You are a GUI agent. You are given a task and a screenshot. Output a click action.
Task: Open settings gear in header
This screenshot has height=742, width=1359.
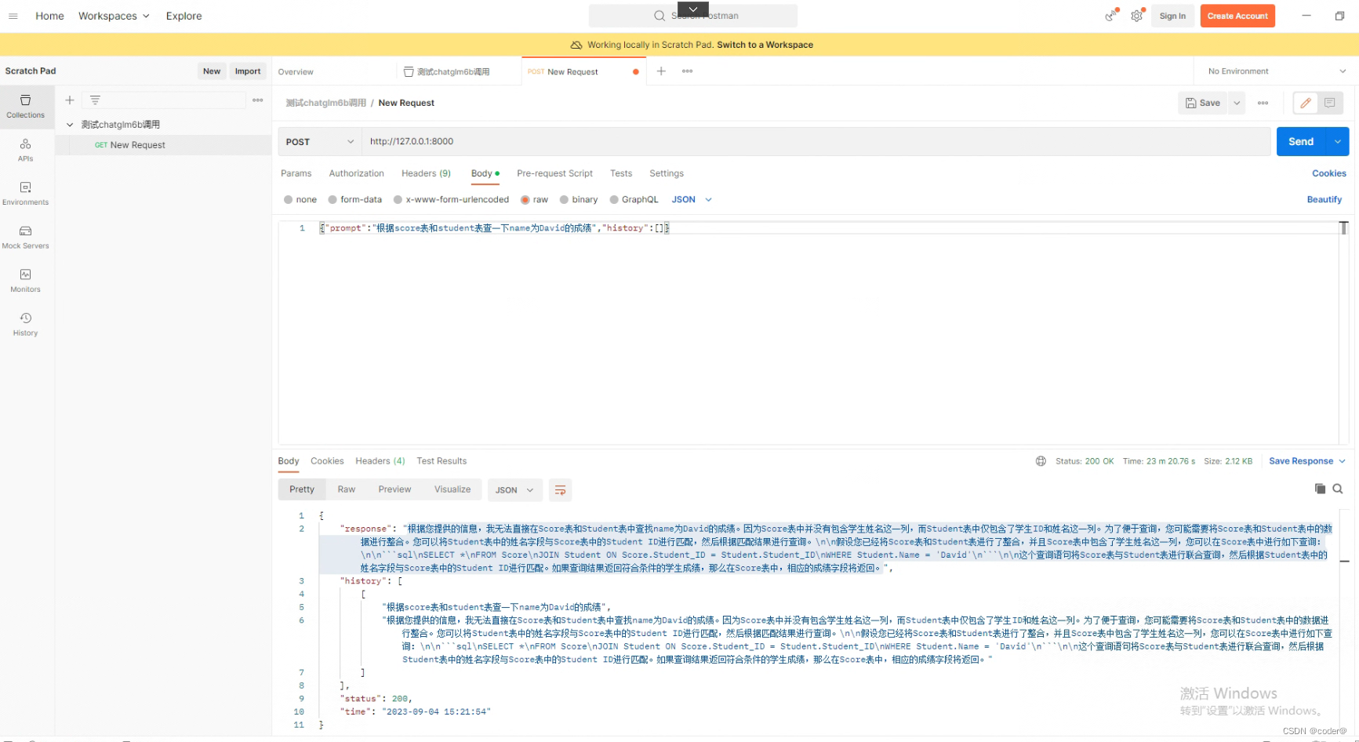[1137, 16]
